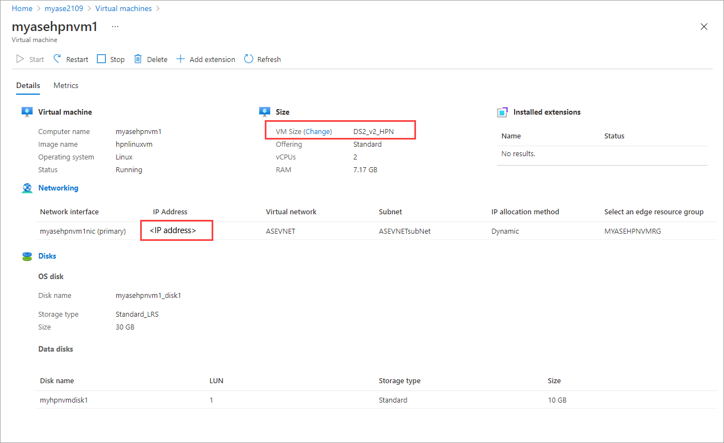
Task: Go to Home breadcrumb
Action: click(22, 9)
